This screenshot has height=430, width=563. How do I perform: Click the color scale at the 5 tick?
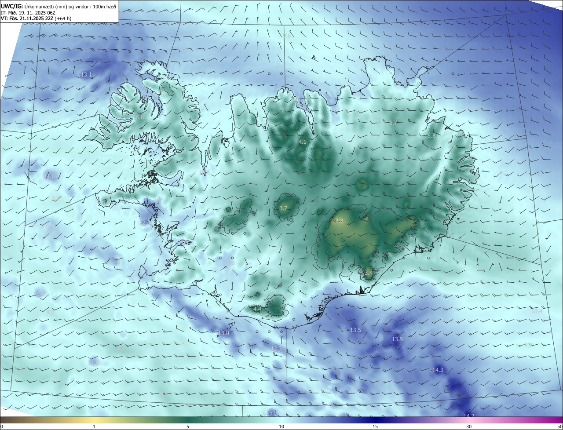tap(188, 426)
